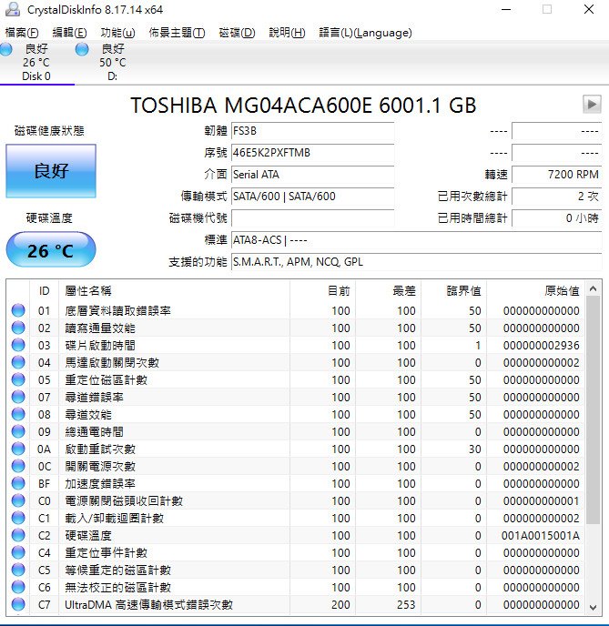Click raw value 000000002936

[541, 346]
